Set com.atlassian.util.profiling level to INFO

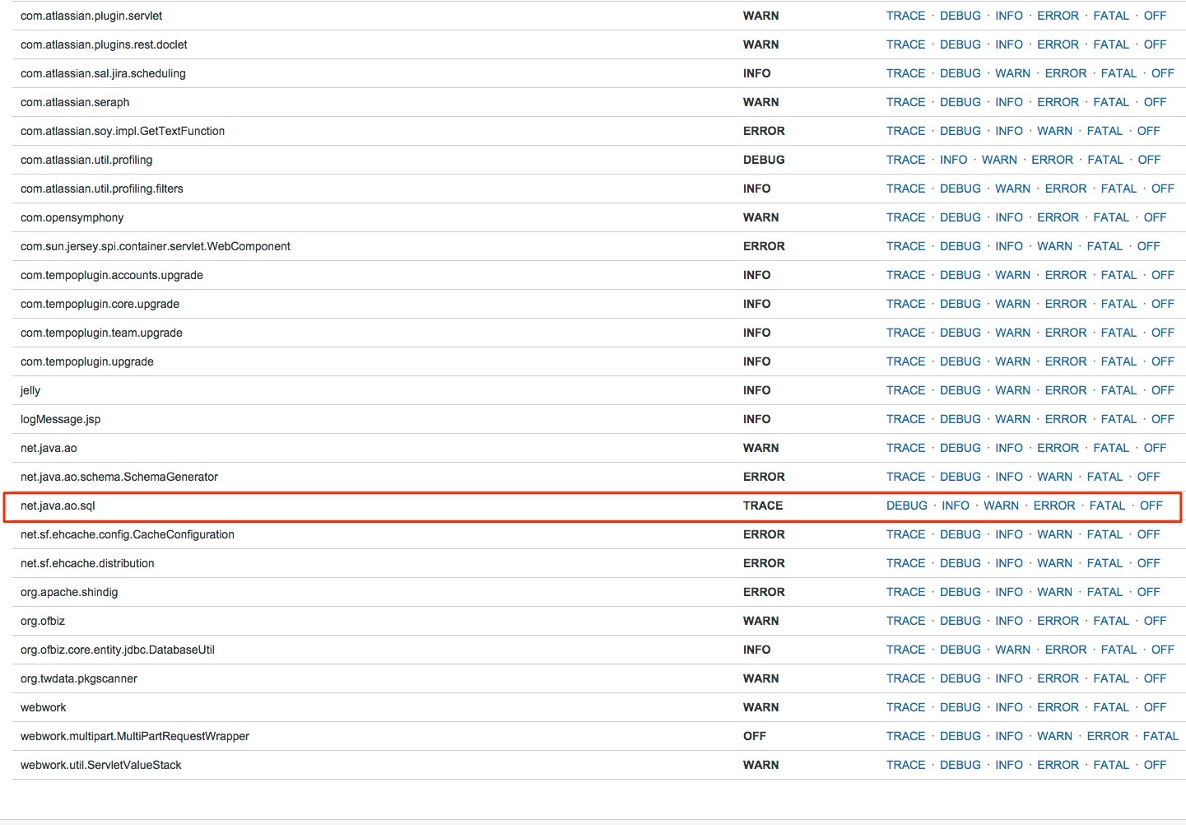tap(954, 160)
